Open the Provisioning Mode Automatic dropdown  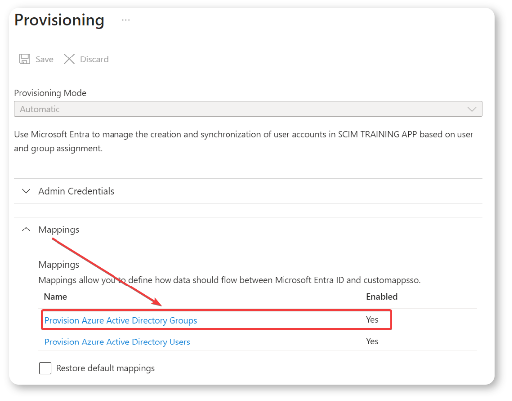[247, 109]
